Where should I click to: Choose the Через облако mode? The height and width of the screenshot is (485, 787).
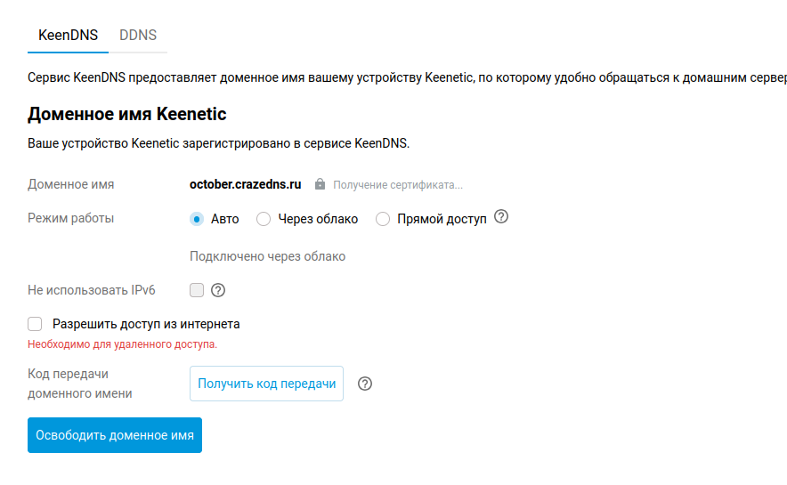(x=264, y=219)
